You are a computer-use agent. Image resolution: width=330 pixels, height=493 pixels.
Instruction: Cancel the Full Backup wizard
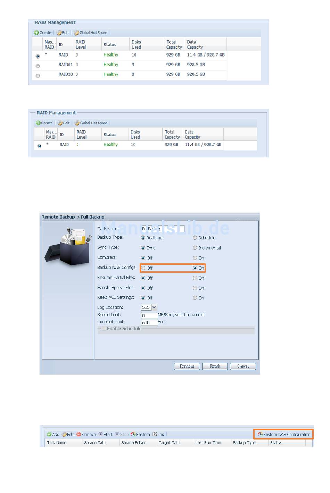[243, 366]
